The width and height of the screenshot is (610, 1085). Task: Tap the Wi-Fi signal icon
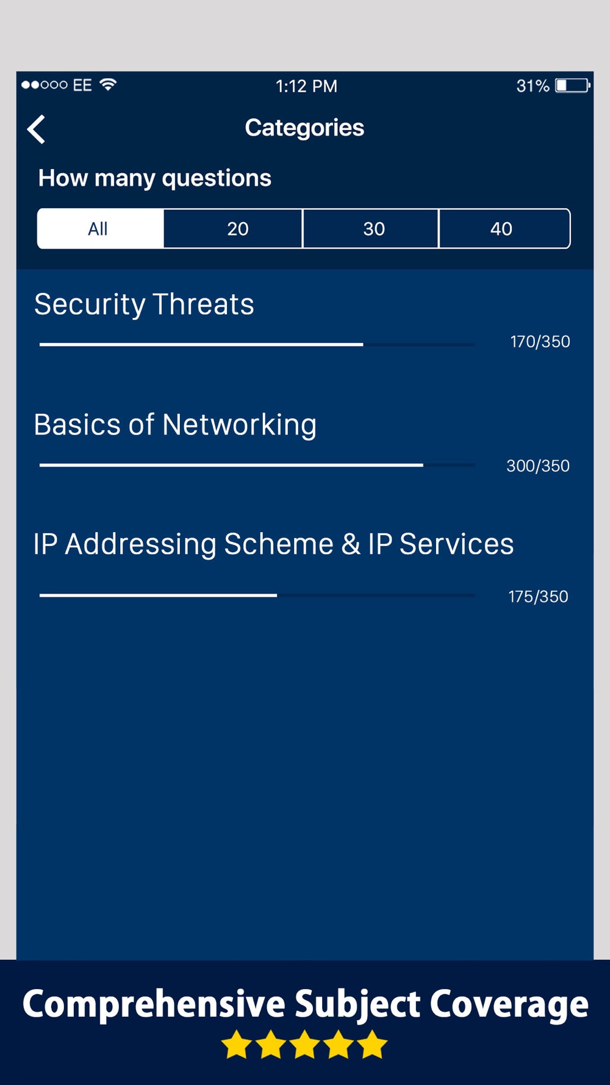point(108,85)
